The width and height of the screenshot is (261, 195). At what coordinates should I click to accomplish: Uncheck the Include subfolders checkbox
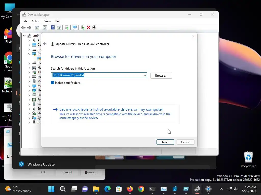[x=53, y=83]
